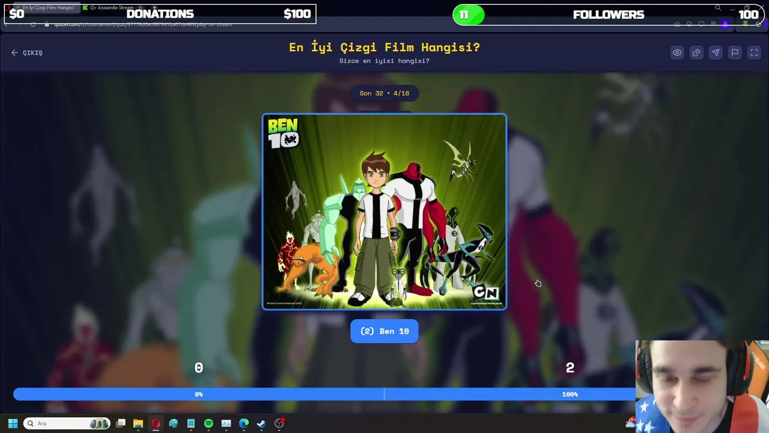This screenshot has height=433, width=769.
Task: Click the Ben 10 poster image
Action: [x=384, y=212]
